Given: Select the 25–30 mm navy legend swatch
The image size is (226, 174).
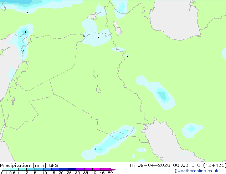Looking at the screenshot, I should [x=72, y=169].
